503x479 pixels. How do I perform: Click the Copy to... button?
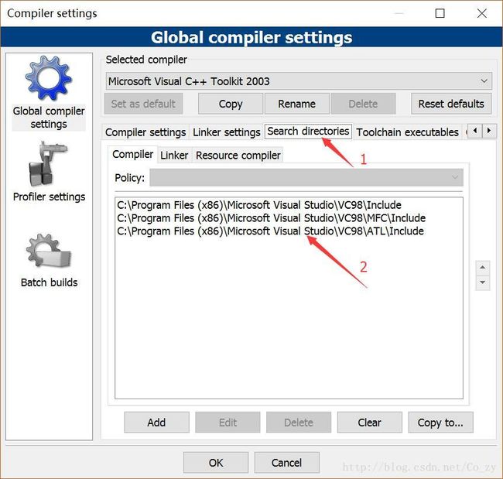(x=440, y=423)
